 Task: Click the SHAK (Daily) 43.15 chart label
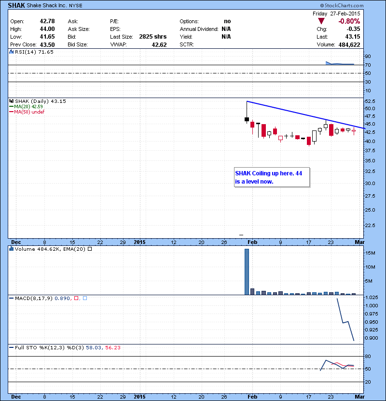click(x=41, y=101)
